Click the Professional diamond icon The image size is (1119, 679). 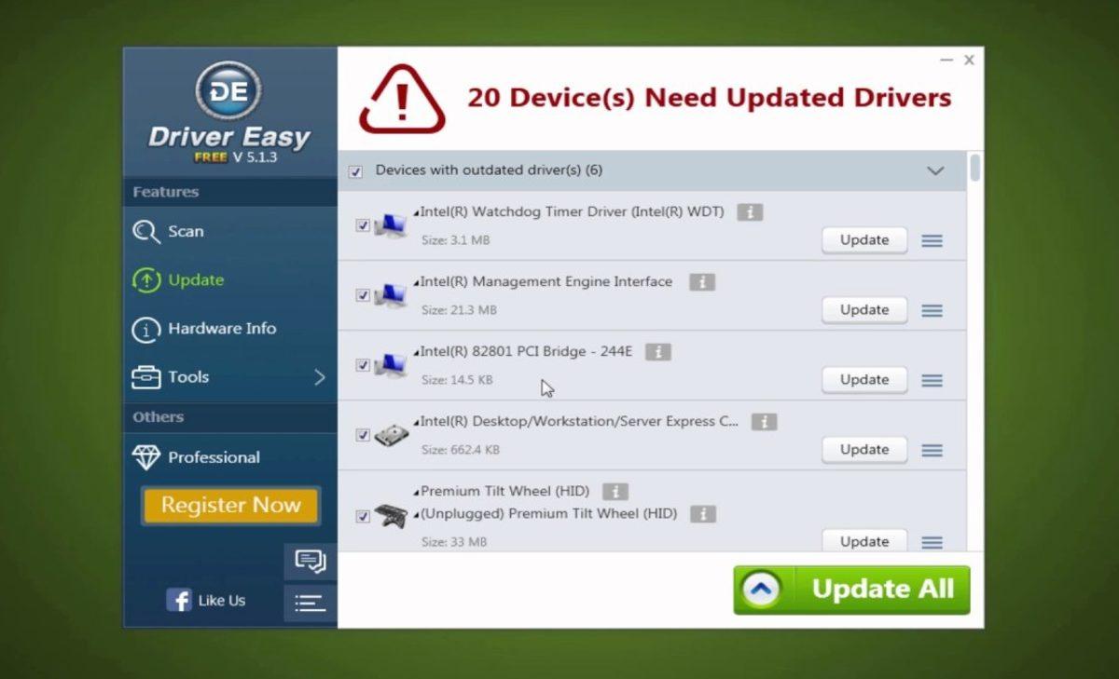click(x=146, y=456)
